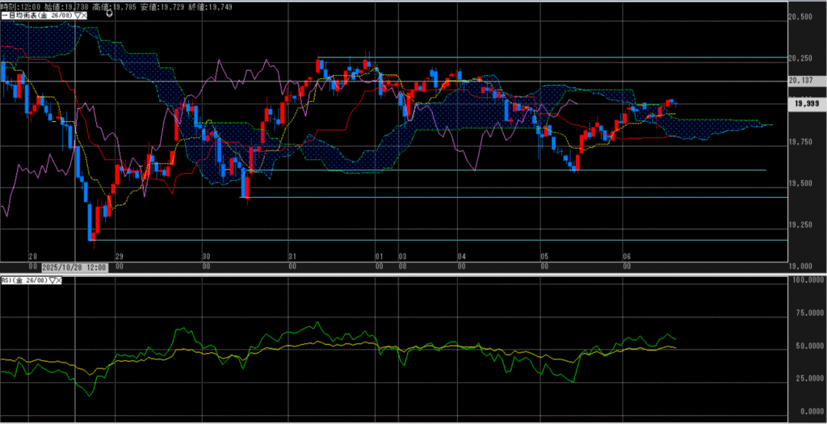The width and height of the screenshot is (827, 424).
Task: Expand the RSI indicator dropdown triangle
Action: point(52,281)
